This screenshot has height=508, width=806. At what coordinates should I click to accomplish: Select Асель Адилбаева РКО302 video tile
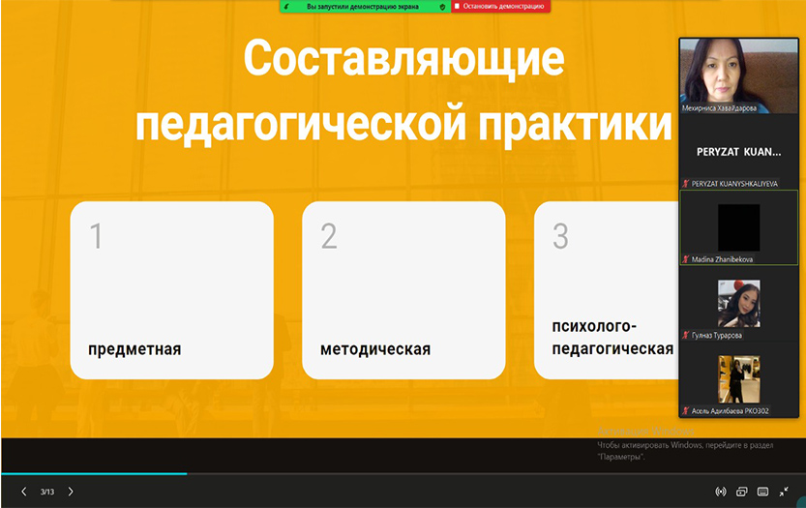[x=738, y=379]
